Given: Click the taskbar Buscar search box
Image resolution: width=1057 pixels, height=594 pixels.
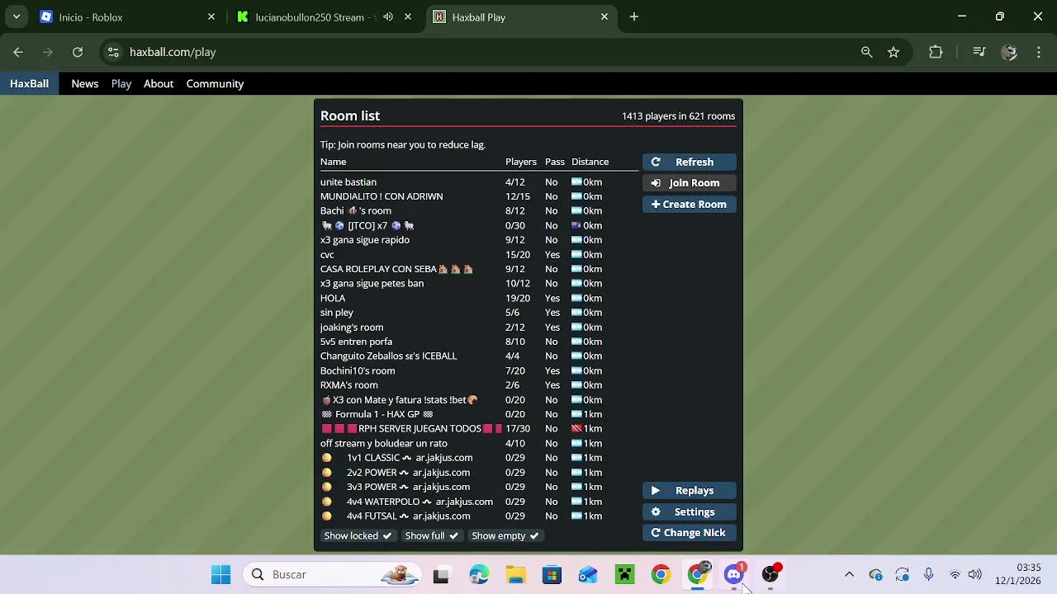Looking at the screenshot, I should [333, 575].
